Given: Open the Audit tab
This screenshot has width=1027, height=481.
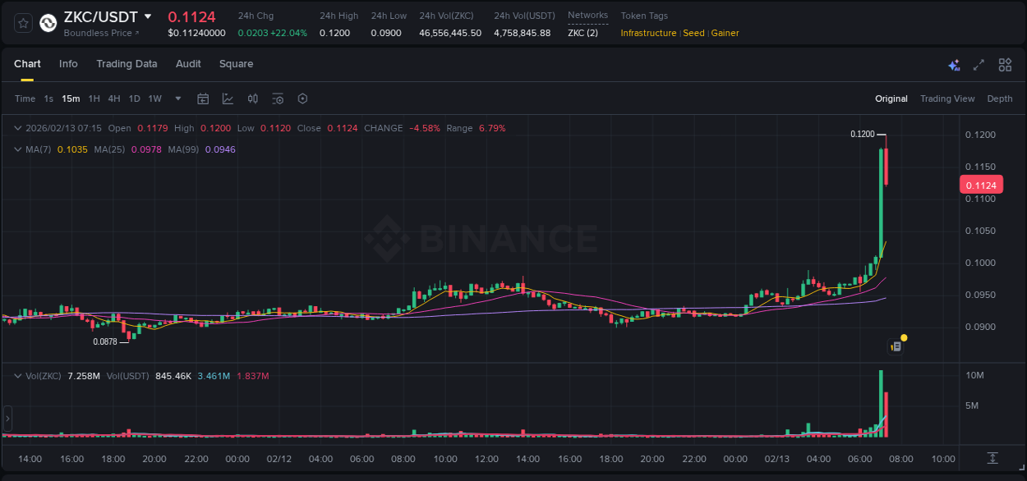Looking at the screenshot, I should [x=188, y=64].
